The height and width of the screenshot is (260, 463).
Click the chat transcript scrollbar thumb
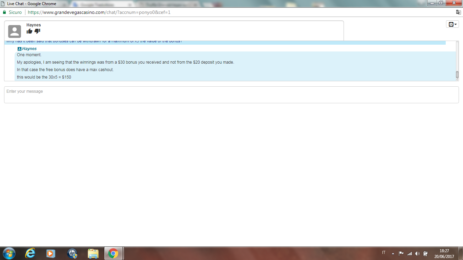pyautogui.click(x=457, y=75)
